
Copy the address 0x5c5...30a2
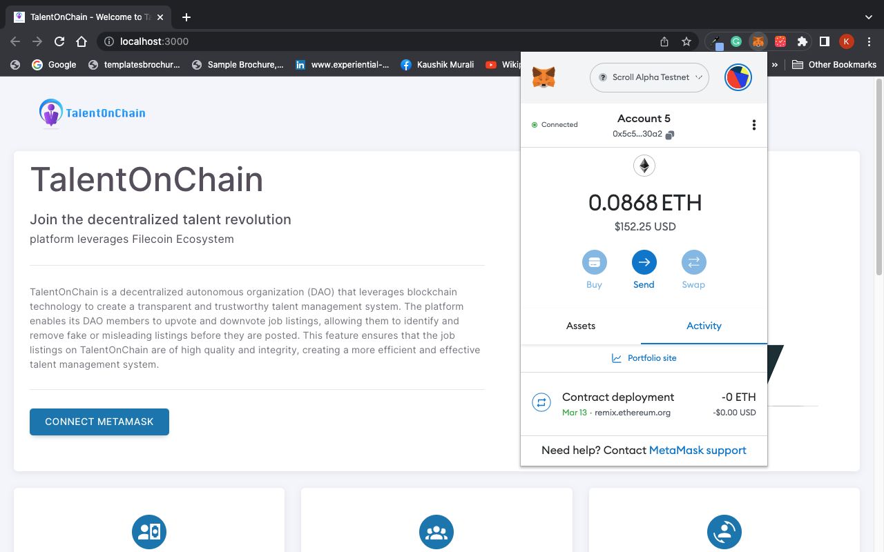click(643, 135)
